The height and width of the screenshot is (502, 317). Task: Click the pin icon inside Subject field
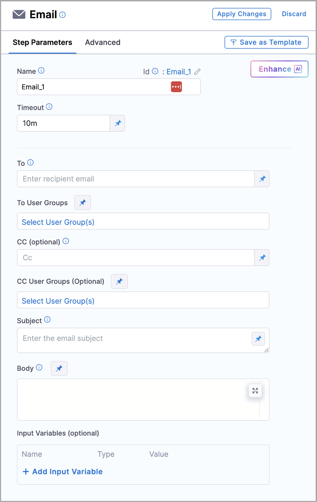tap(258, 339)
